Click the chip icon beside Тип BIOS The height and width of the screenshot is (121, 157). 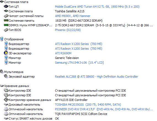(6, 30)
